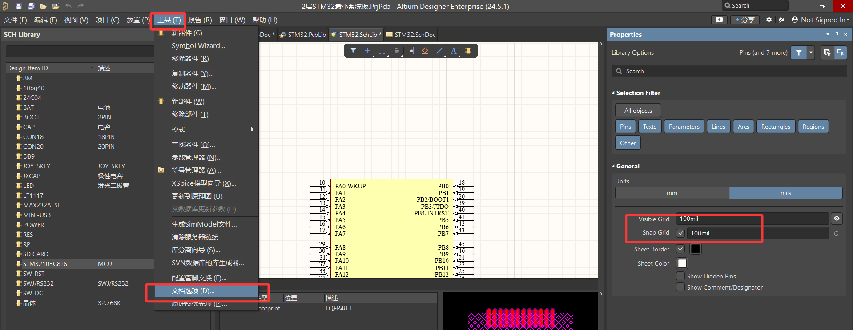The width and height of the screenshot is (853, 330).
Task: Click the Undo arrow
Action: click(68, 6)
